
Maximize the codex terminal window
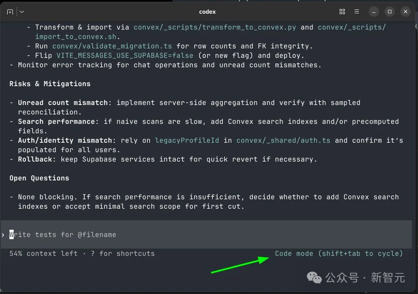[x=389, y=12]
